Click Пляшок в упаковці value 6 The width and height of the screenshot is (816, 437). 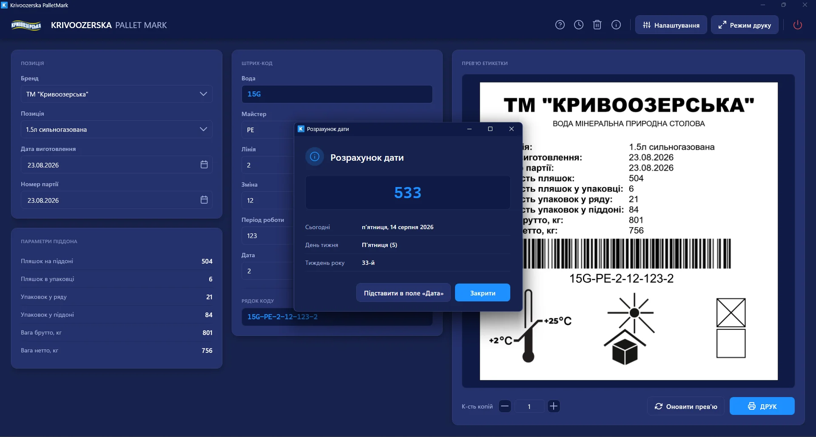(x=210, y=279)
